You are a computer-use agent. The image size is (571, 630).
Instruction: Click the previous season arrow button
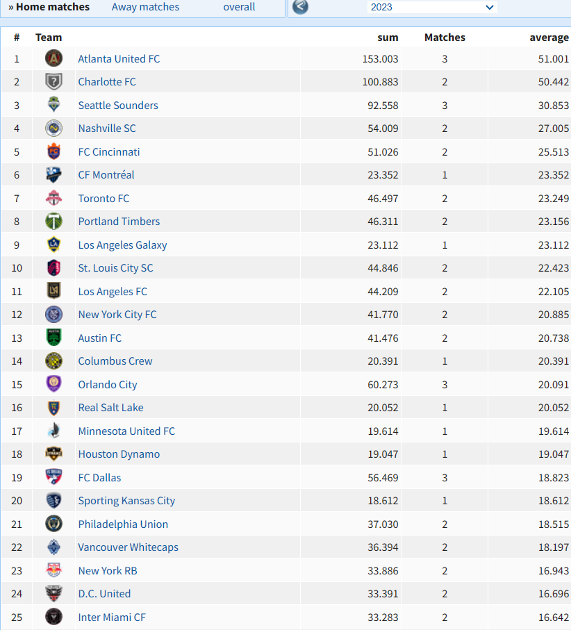click(x=300, y=6)
